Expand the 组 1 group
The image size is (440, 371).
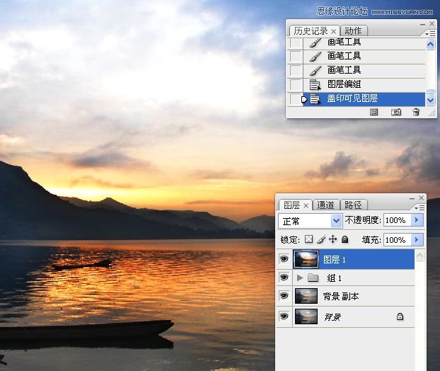click(x=300, y=278)
